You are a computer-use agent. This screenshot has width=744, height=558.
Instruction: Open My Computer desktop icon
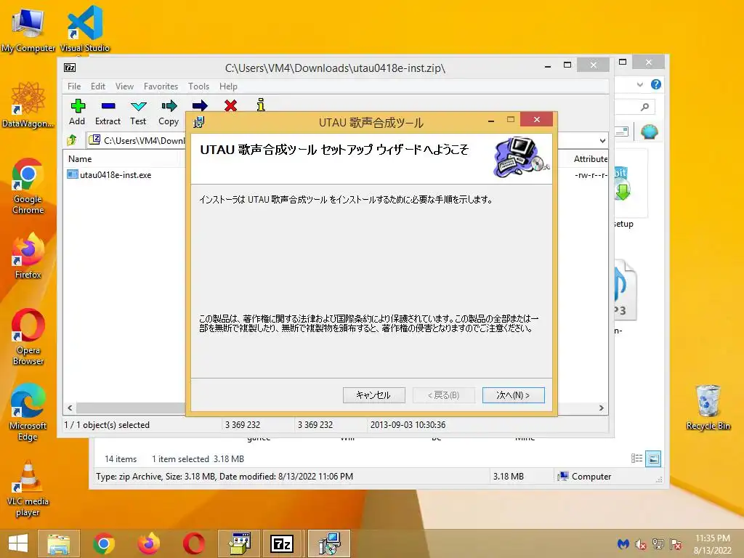point(28,29)
